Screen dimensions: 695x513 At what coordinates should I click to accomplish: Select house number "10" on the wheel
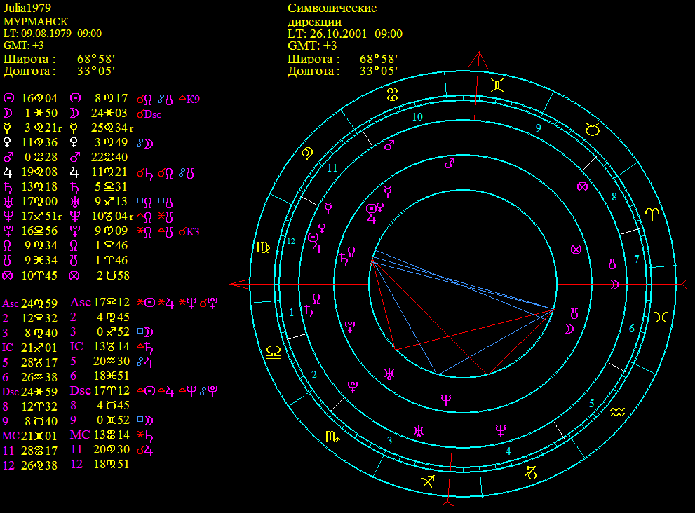417,116
